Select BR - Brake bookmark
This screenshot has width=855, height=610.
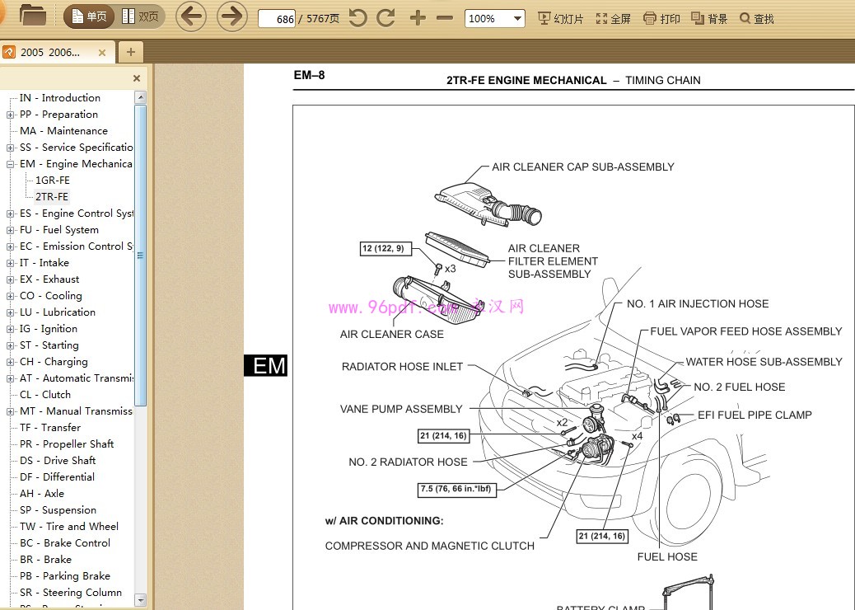pos(45,559)
